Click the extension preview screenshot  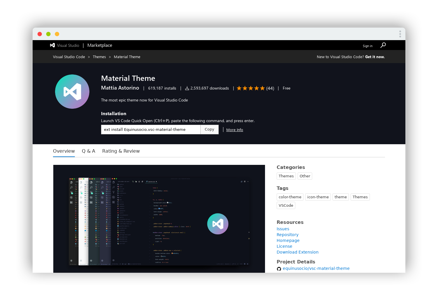[x=159, y=219]
